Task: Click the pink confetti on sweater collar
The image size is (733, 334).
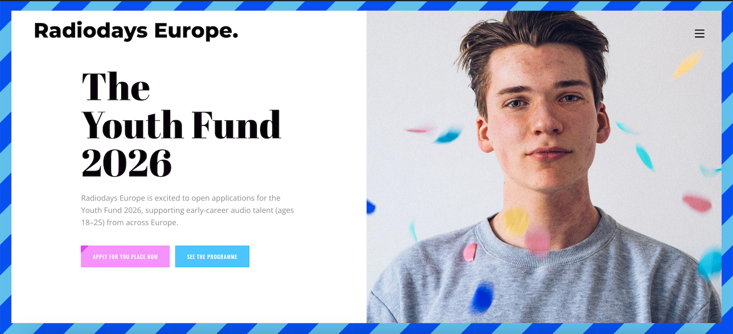Action: [x=470, y=252]
